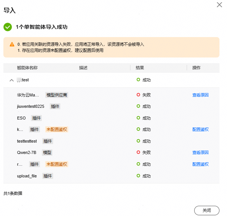Close the import dialog with X icon
The width and height of the screenshot is (227, 216).
click(219, 5)
